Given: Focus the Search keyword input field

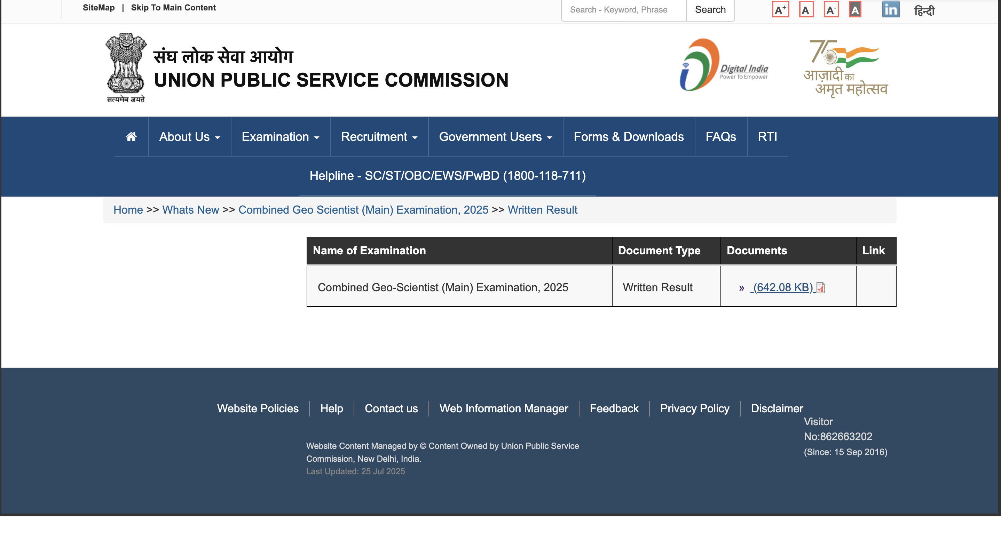Looking at the screenshot, I should point(624,10).
